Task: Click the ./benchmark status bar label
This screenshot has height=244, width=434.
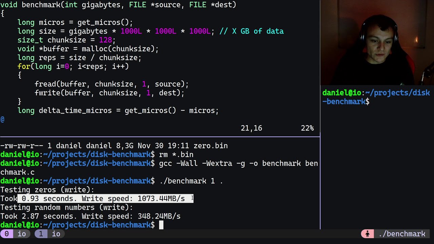Action: 402,234
